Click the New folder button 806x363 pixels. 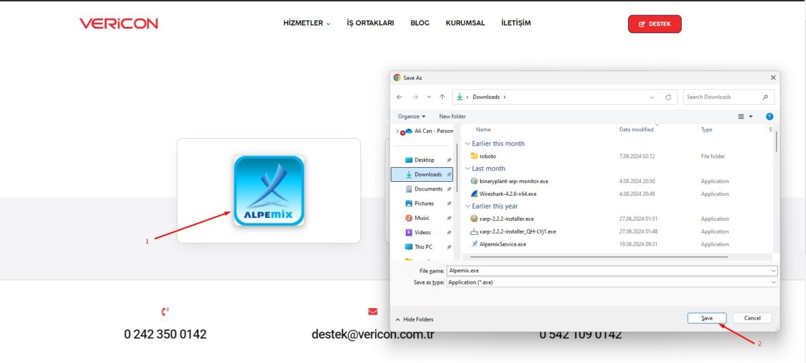click(x=453, y=116)
